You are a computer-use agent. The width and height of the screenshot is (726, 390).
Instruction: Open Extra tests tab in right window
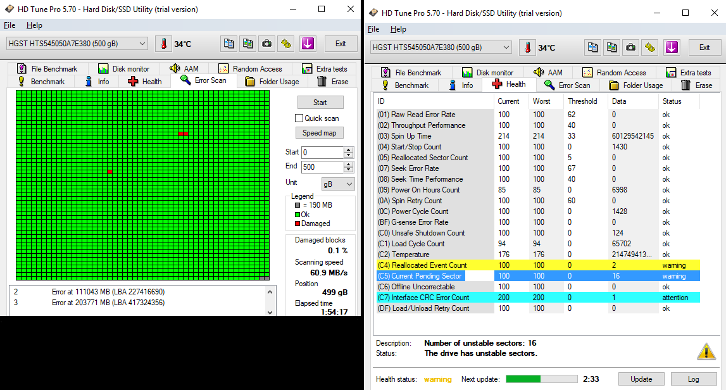click(689, 72)
